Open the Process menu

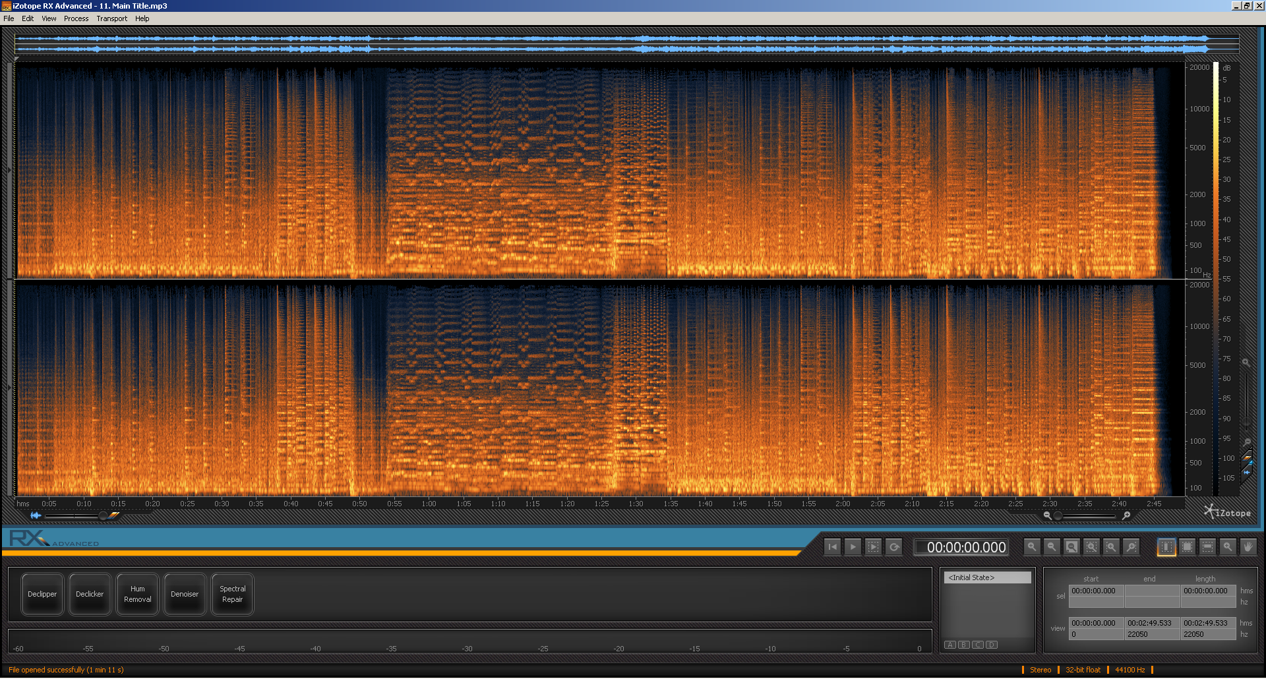pyautogui.click(x=76, y=18)
